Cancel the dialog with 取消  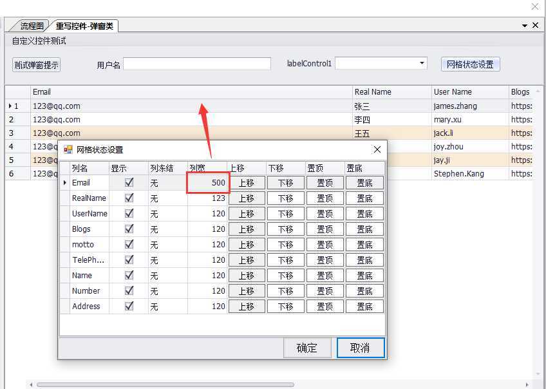(361, 348)
